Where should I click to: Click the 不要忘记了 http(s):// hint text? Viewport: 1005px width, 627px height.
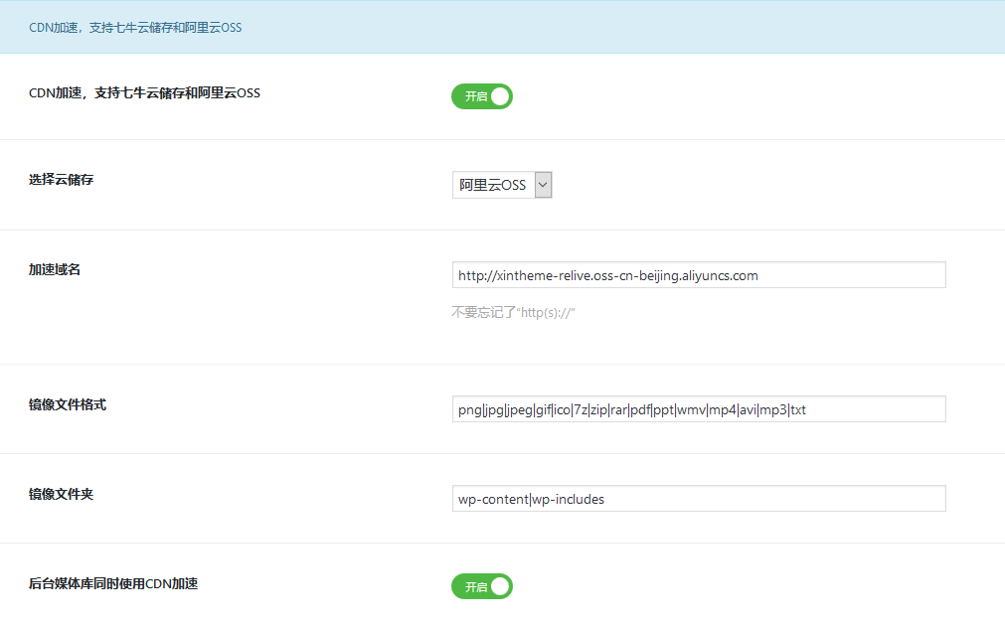[514, 312]
